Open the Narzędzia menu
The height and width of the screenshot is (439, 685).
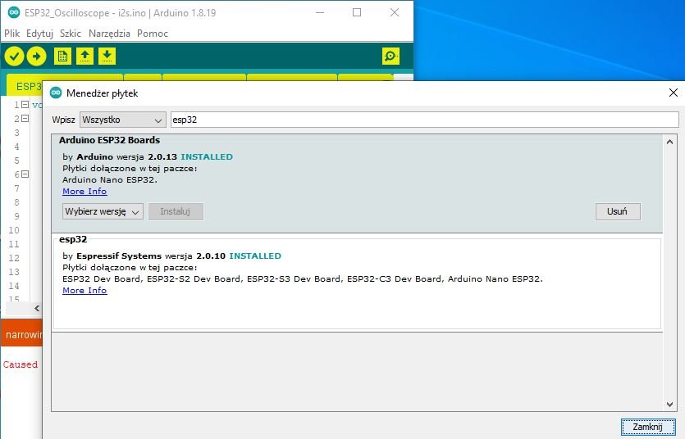(x=109, y=33)
